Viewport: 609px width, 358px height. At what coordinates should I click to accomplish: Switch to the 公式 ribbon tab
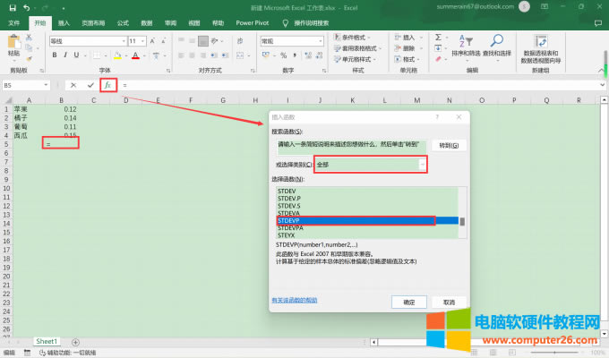(x=122, y=21)
